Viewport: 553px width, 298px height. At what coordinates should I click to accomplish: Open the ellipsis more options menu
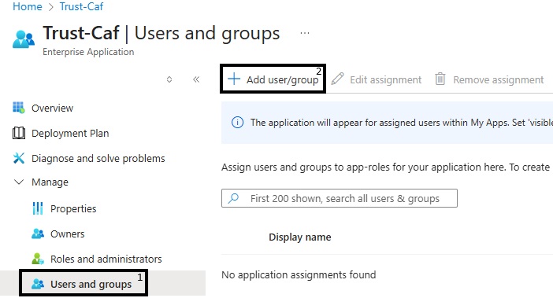[x=305, y=34]
